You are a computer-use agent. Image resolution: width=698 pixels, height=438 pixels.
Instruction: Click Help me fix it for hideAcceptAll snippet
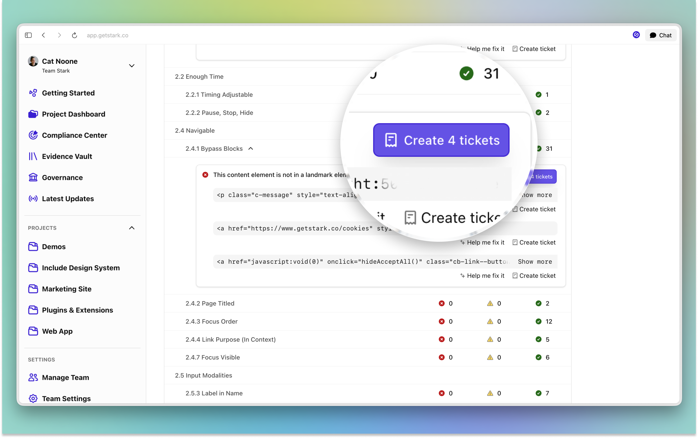coord(482,276)
